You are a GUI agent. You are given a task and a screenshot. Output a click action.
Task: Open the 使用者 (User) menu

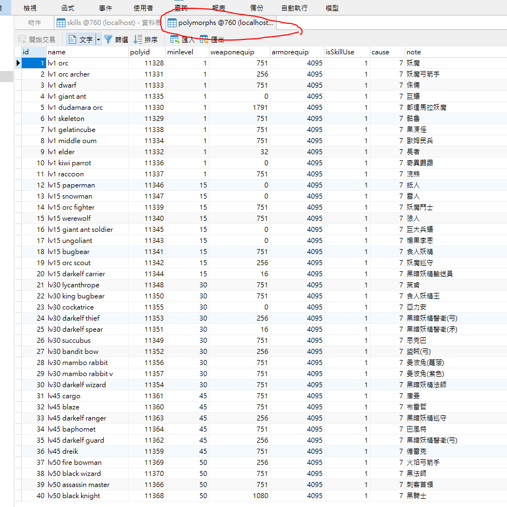click(x=143, y=8)
